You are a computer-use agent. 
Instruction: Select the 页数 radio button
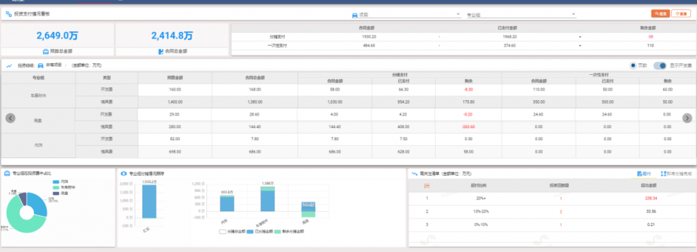point(633,66)
